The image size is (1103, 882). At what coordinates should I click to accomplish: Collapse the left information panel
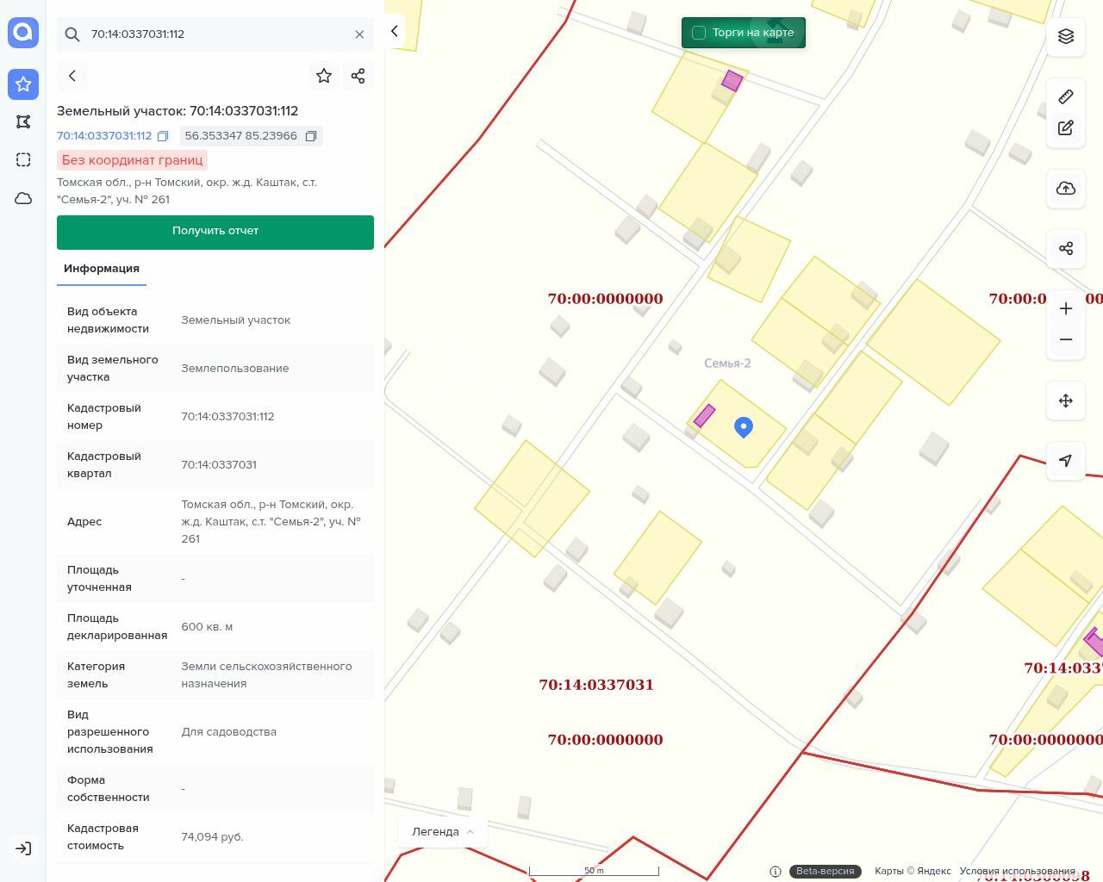pos(395,31)
